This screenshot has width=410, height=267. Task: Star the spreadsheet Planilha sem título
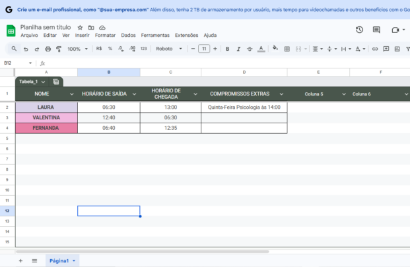click(80, 28)
